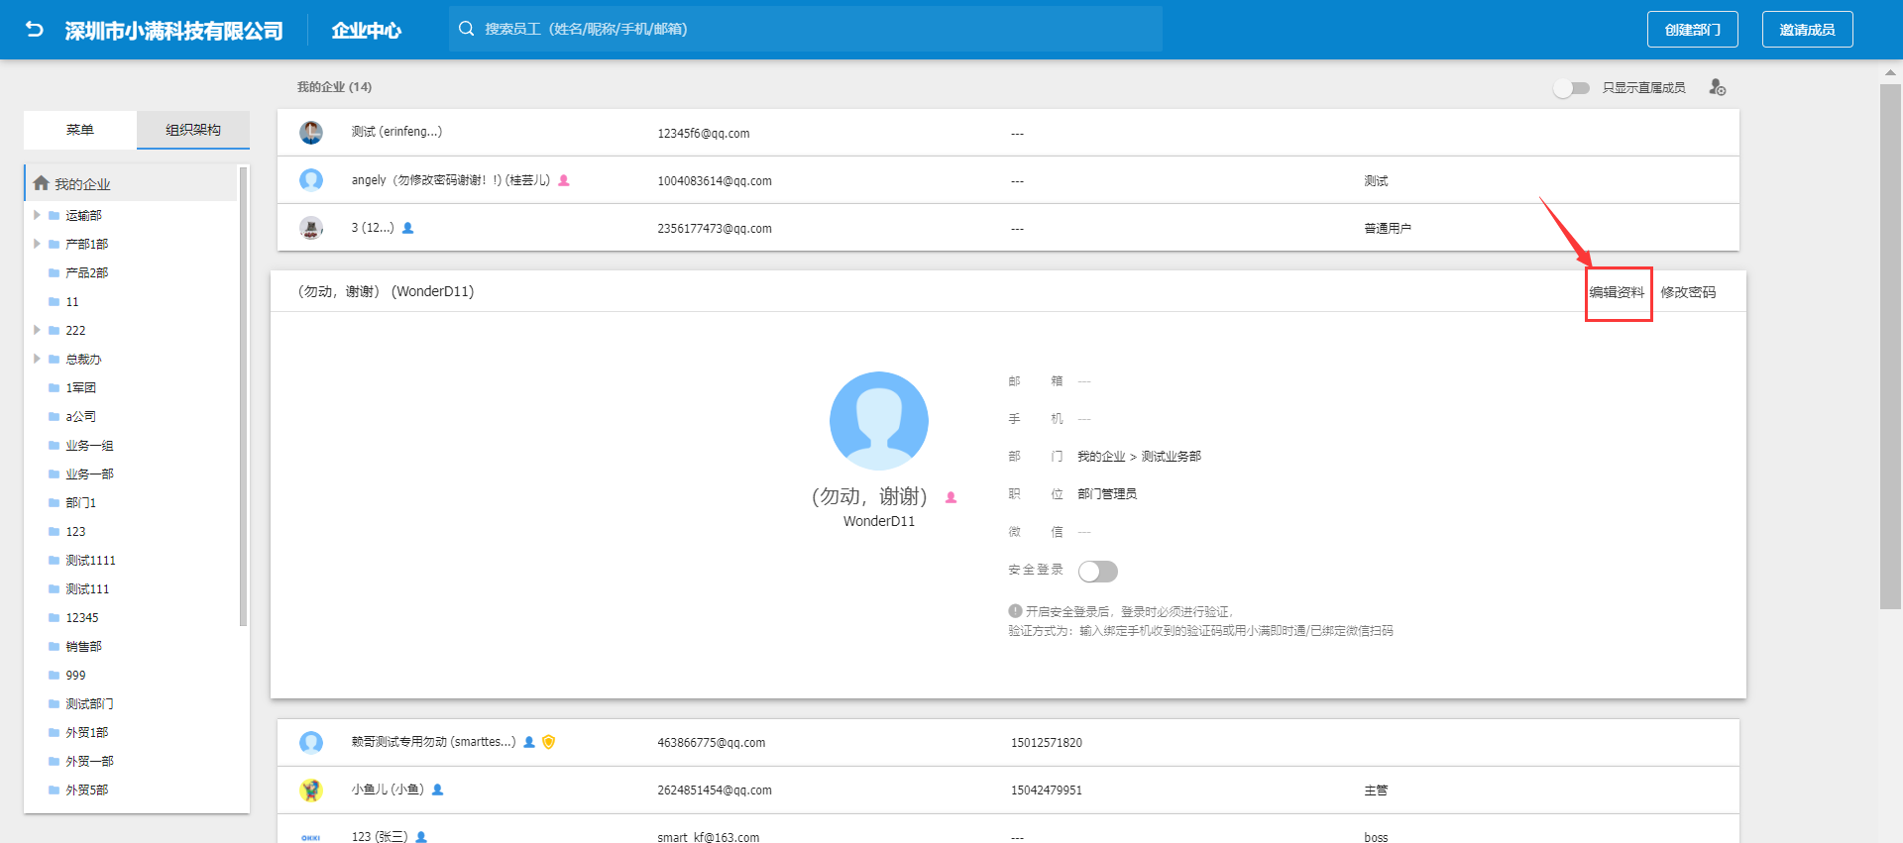Click the home icon next to 我的企业
The height and width of the screenshot is (843, 1903).
tap(41, 183)
